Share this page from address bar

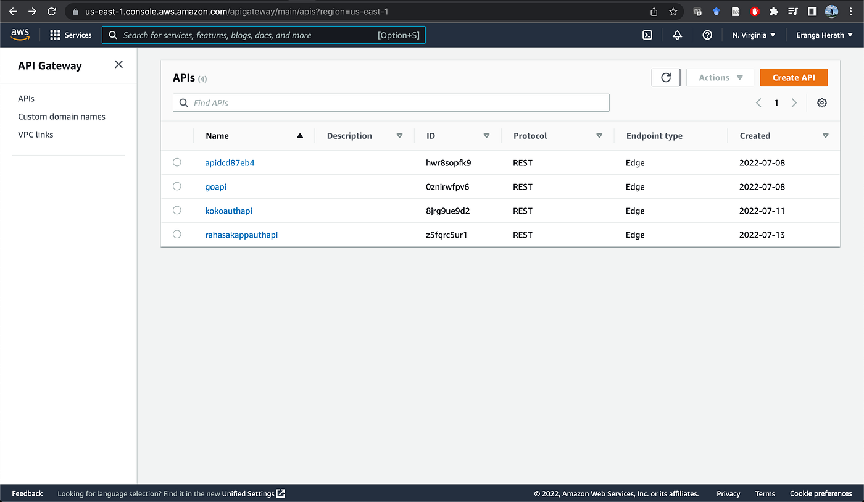pyautogui.click(x=654, y=11)
